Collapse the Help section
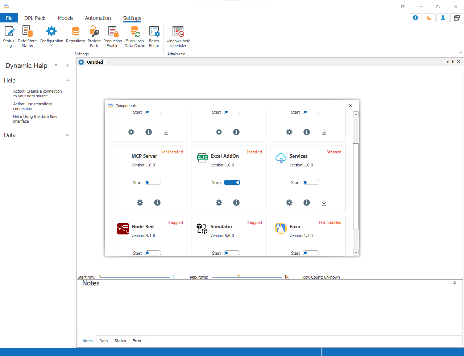Viewport: 464px width, 356px height. point(68,80)
